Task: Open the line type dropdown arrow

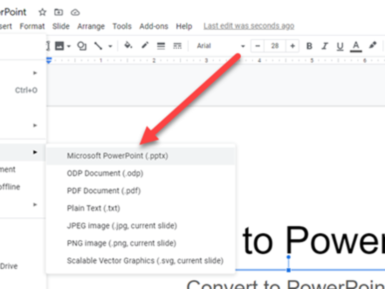Action: 110,46
